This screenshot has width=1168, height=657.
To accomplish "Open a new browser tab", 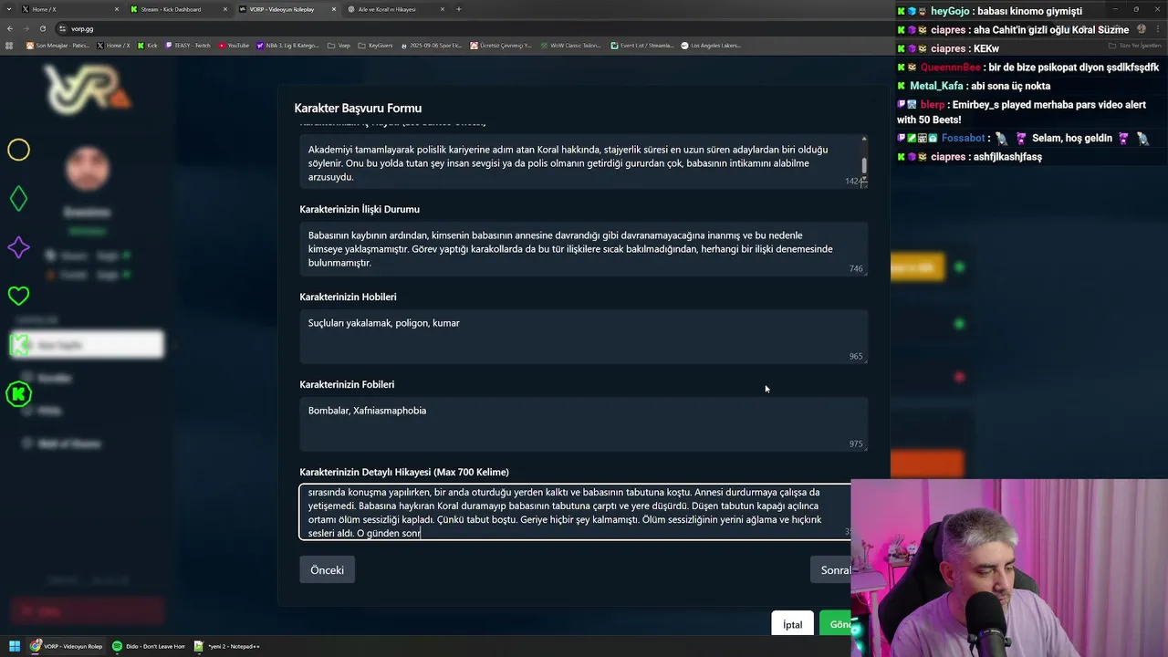I will pyautogui.click(x=458, y=9).
